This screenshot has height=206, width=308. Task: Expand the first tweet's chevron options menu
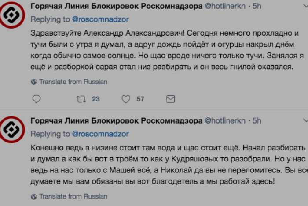click(x=305, y=6)
